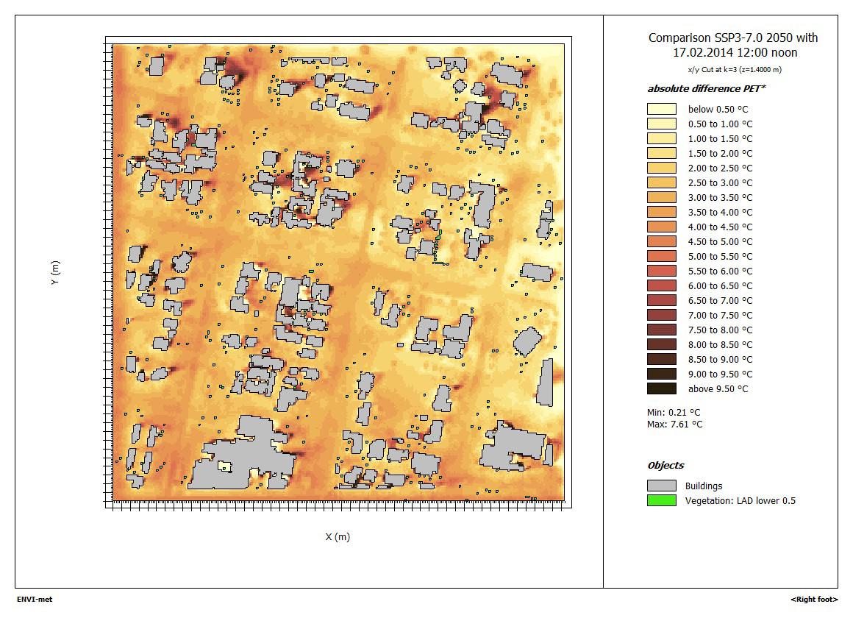The image size is (853, 618).
Task: Click the 'Comparison SSP3-7.0 2050 with' title line
Action: [x=733, y=38]
